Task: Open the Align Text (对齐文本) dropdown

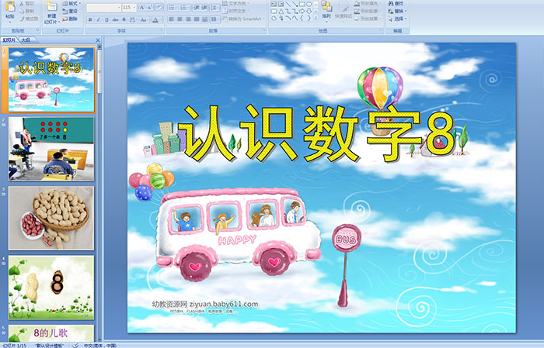Action: (x=235, y=11)
